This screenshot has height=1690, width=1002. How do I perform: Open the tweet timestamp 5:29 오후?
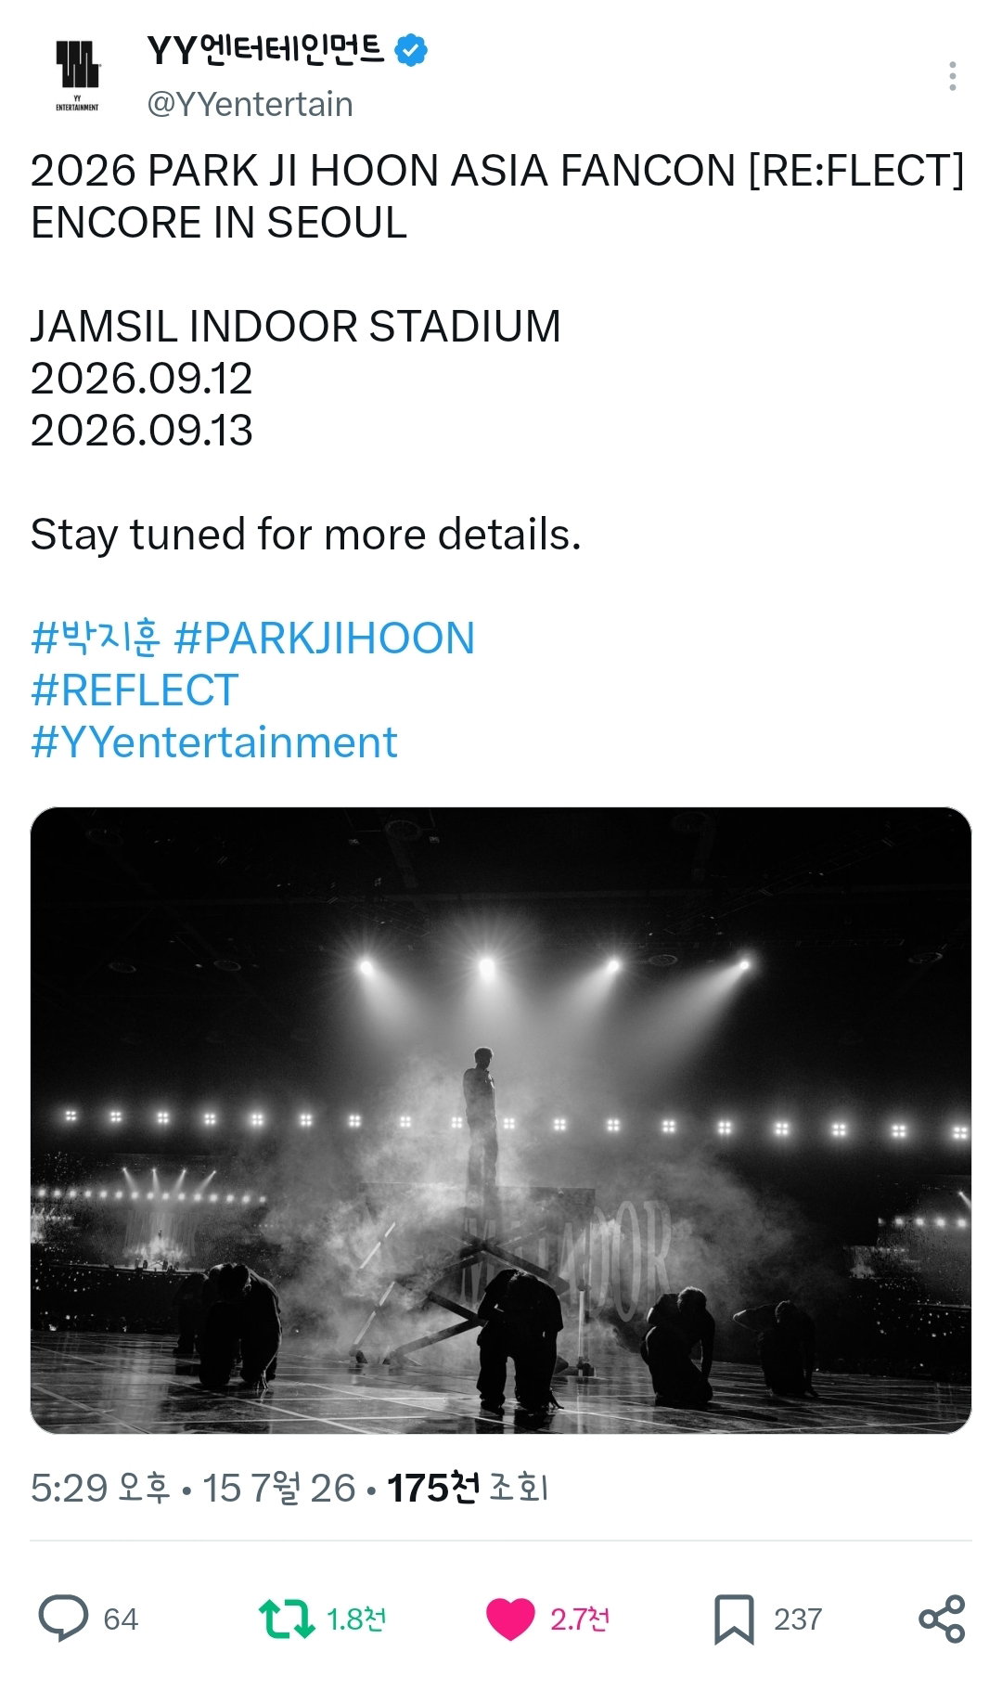[100, 1488]
